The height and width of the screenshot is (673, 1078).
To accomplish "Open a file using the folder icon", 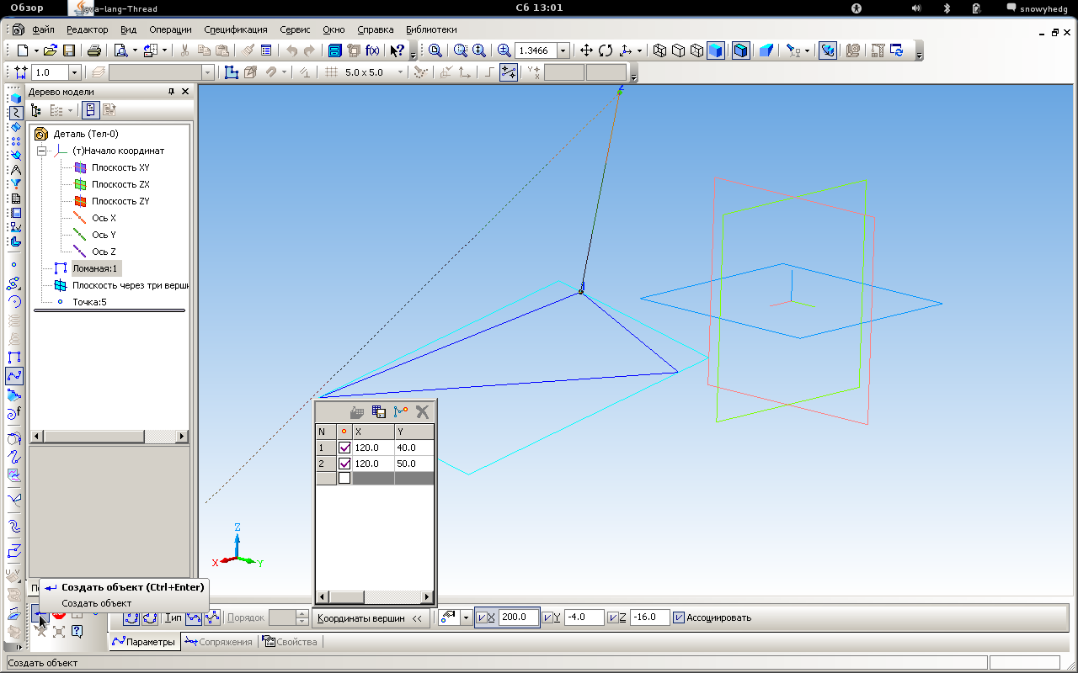I will pyautogui.click(x=51, y=50).
